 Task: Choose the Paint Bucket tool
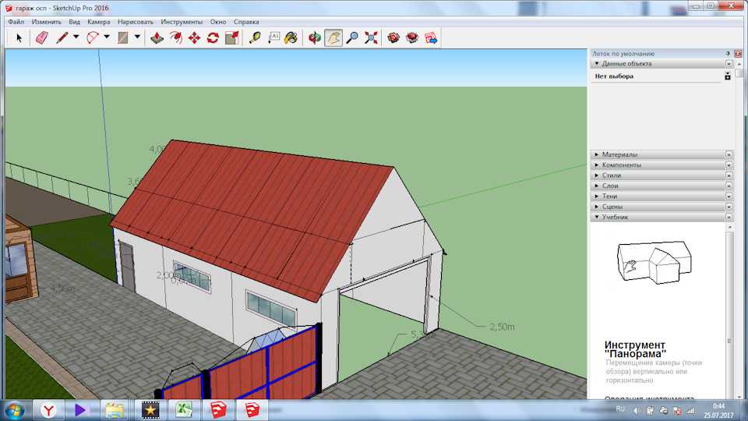point(291,37)
